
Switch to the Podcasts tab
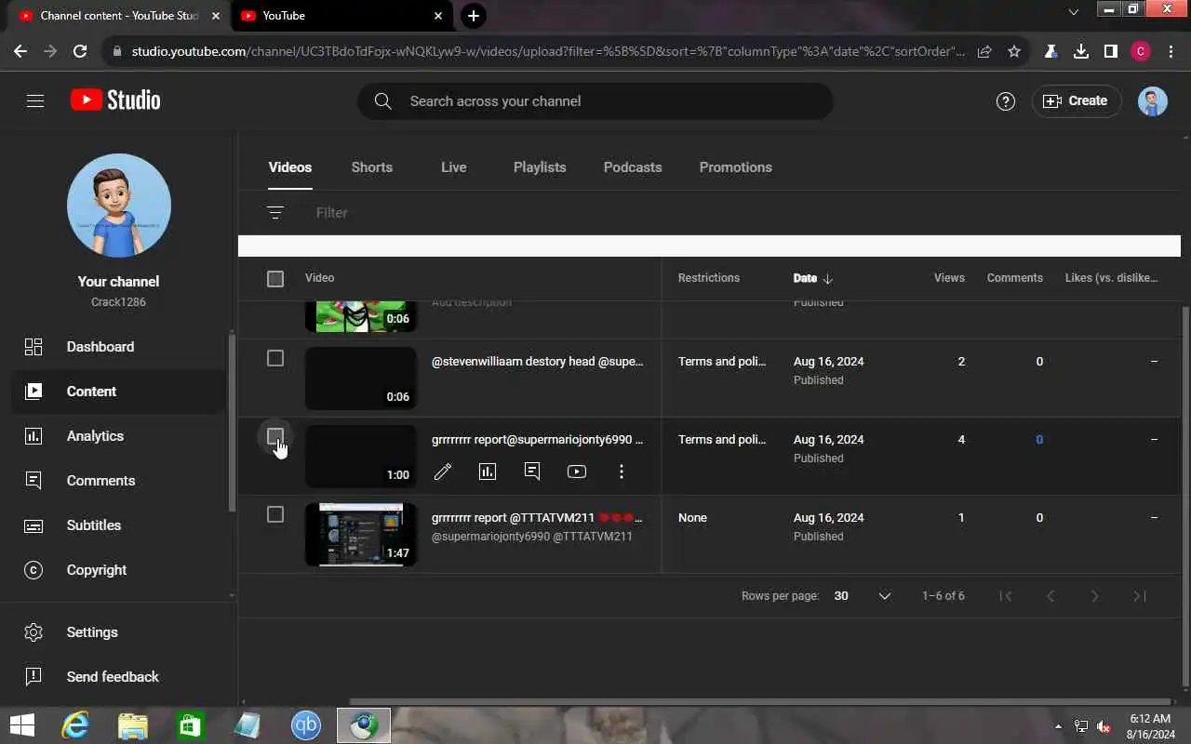tap(633, 167)
